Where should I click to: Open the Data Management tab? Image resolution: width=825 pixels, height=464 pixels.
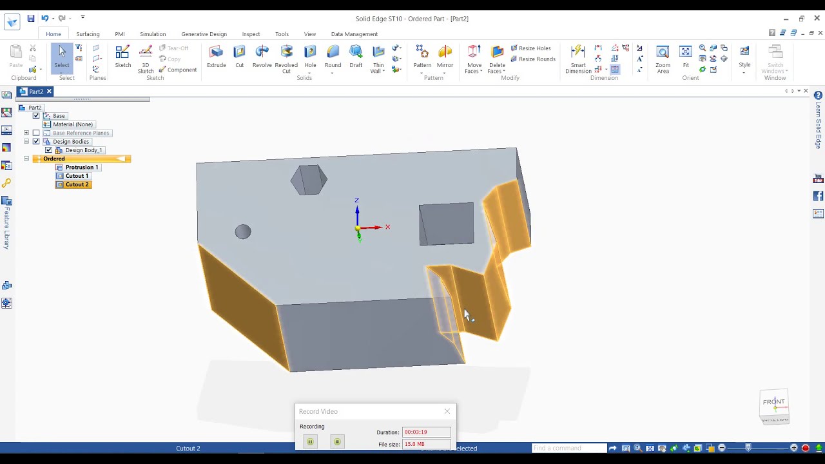[354, 34]
